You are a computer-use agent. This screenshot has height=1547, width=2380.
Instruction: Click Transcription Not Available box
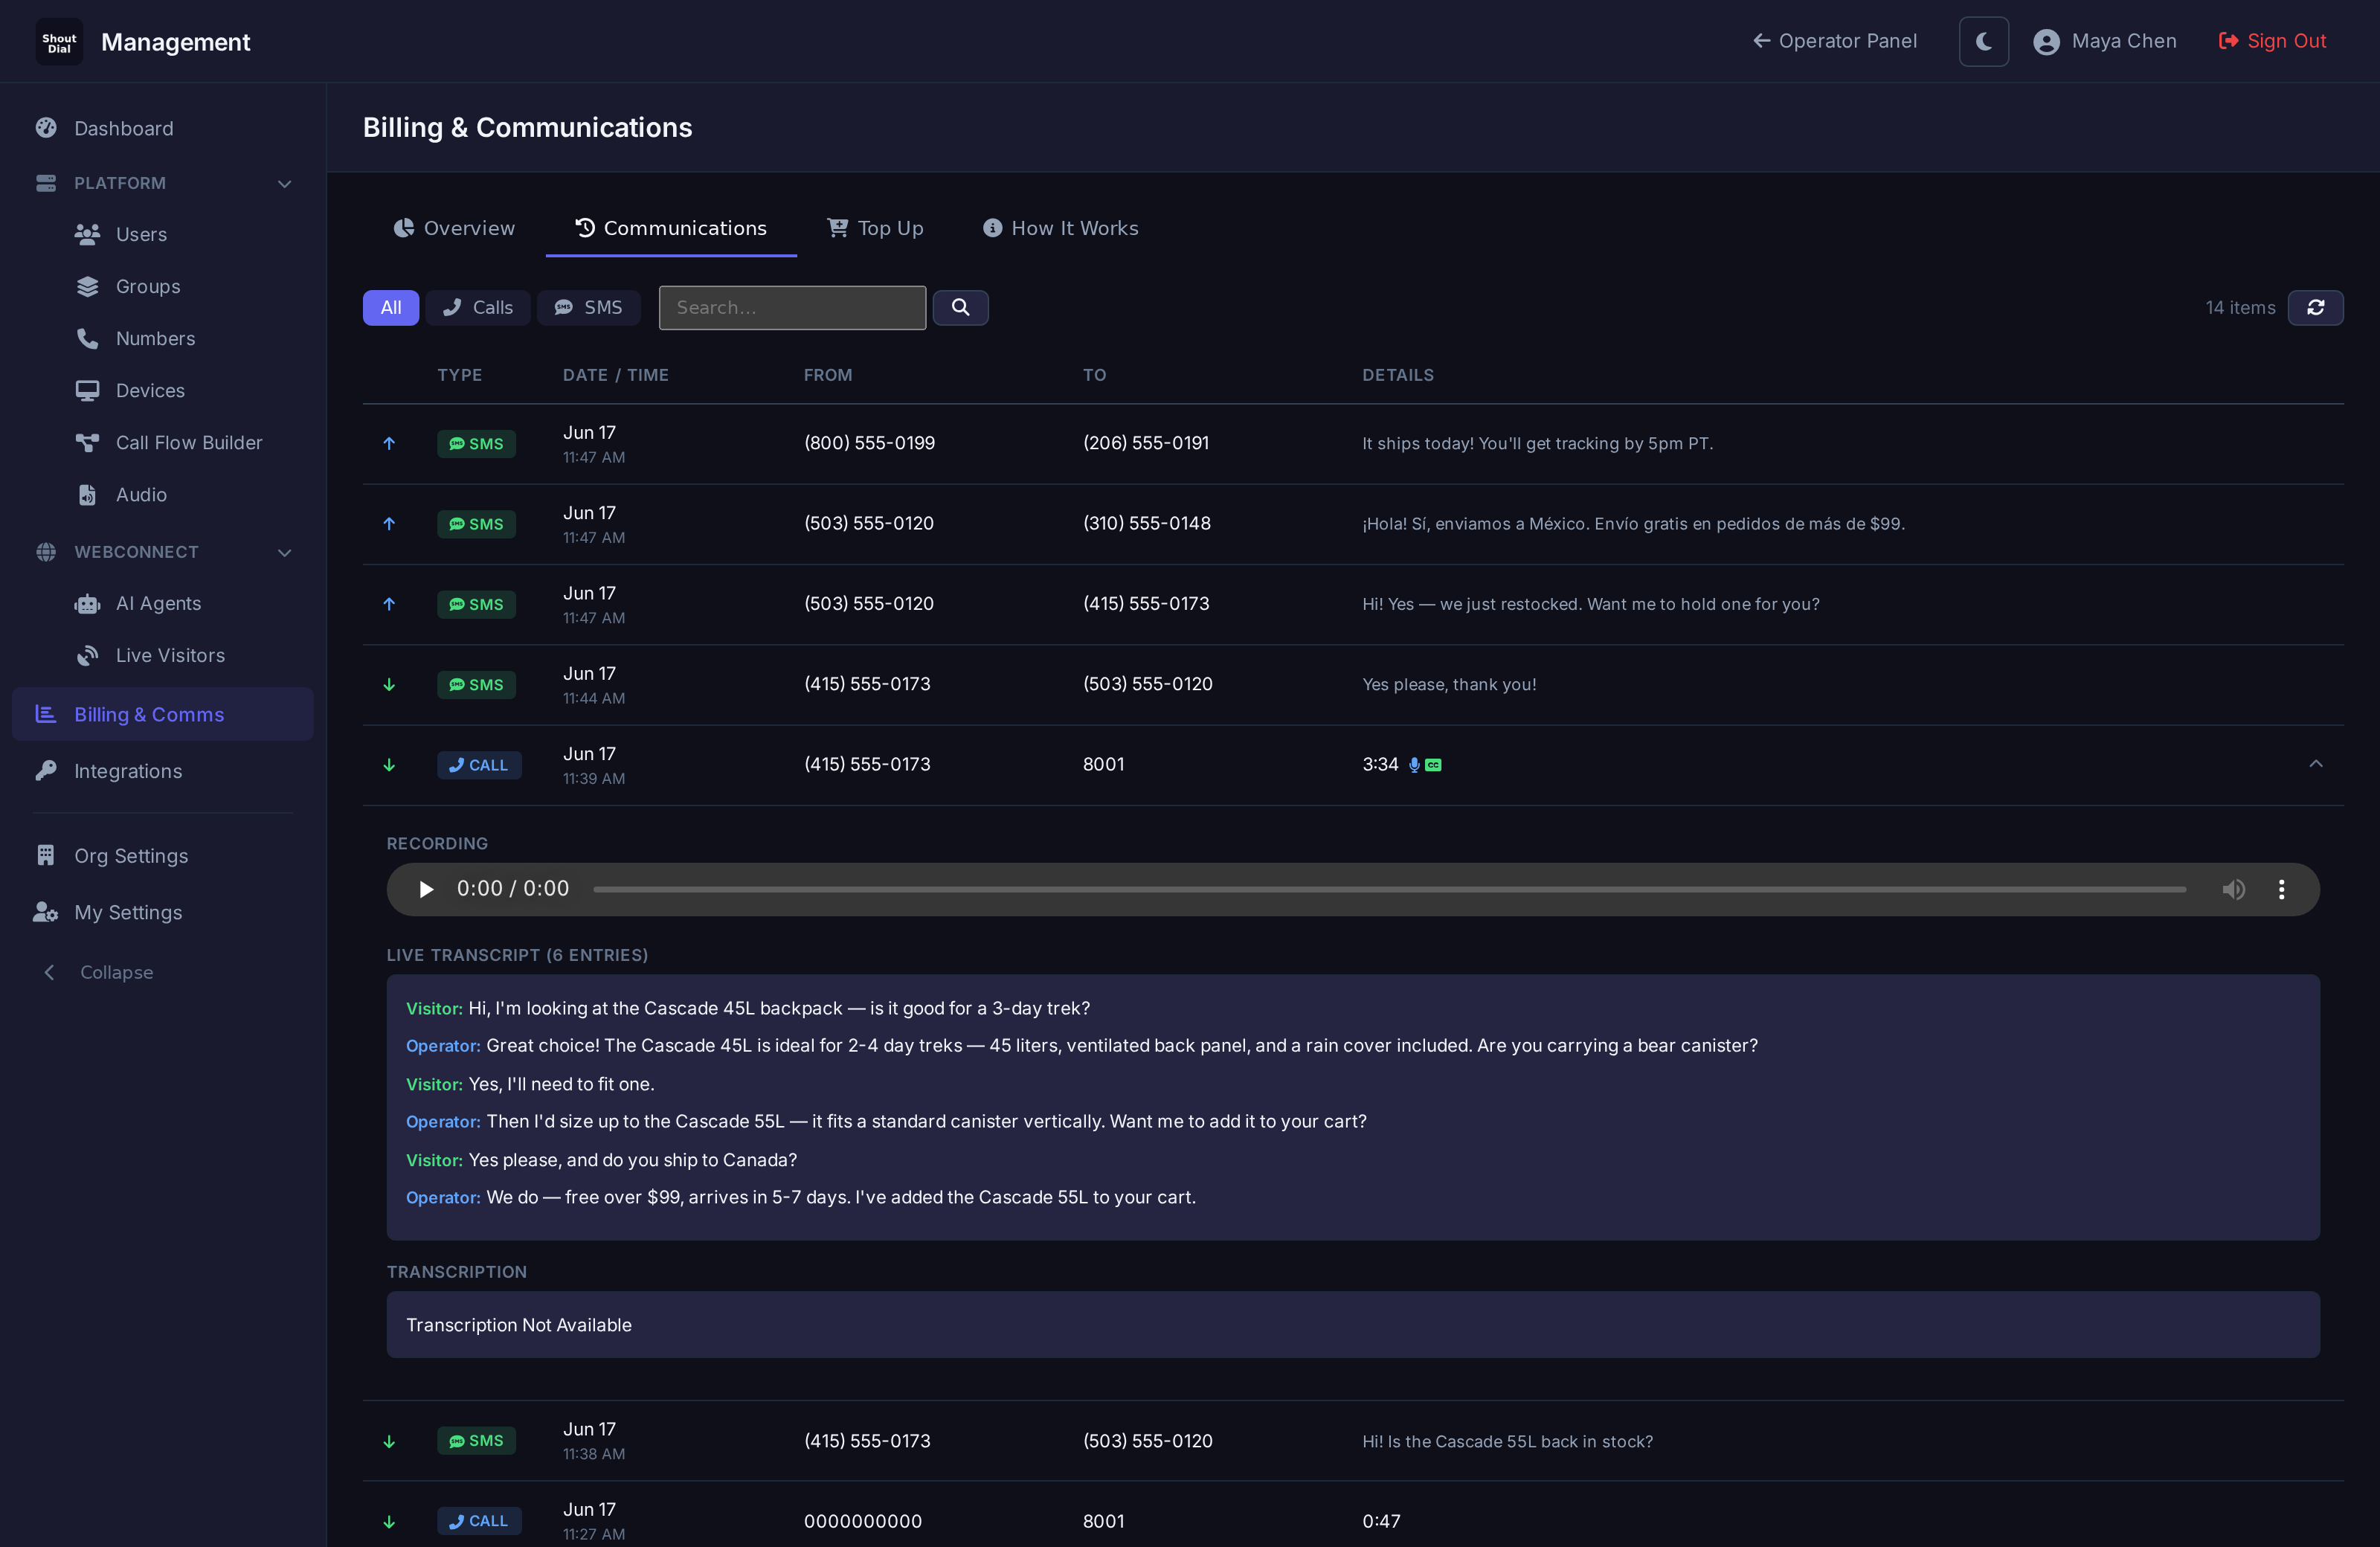coord(1353,1324)
